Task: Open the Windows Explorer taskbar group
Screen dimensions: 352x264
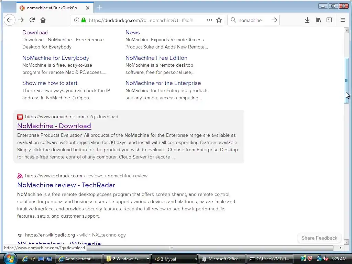Action: pyautogui.click(x=125, y=259)
